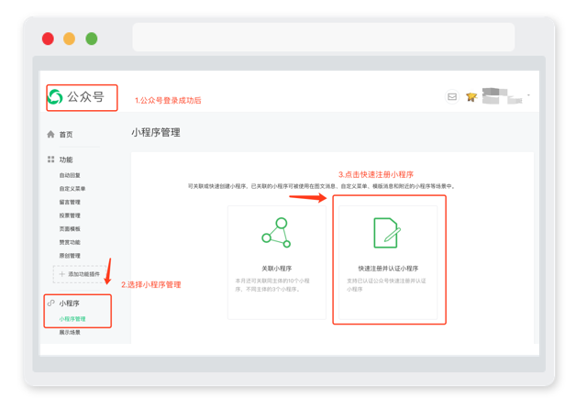Open 投票管理 in the sidebar
The image size is (587, 408).
coord(70,215)
